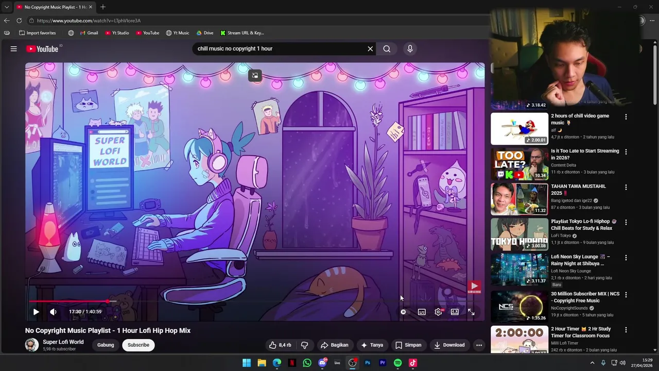Screen dimensions: 659x371
Task: Open the Yt Studio bookmark
Action: (x=117, y=33)
